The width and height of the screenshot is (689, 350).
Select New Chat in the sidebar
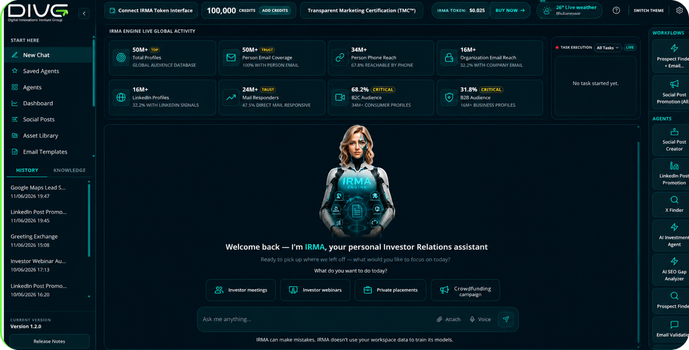48,55
